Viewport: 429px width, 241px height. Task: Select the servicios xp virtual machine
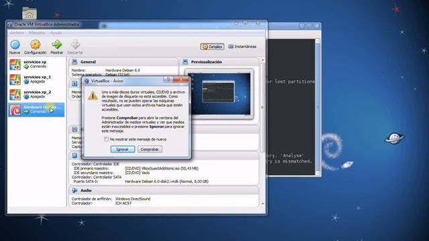(x=36, y=64)
